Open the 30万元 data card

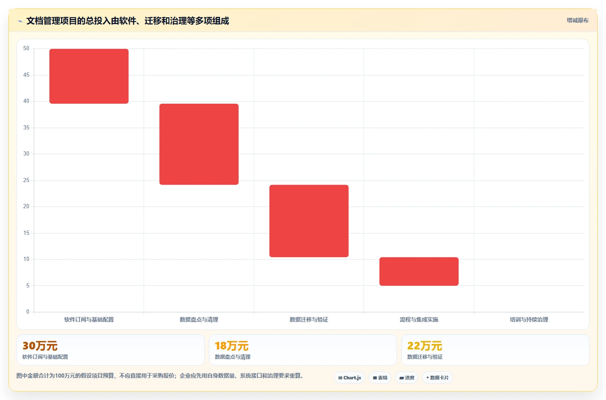[111, 350]
